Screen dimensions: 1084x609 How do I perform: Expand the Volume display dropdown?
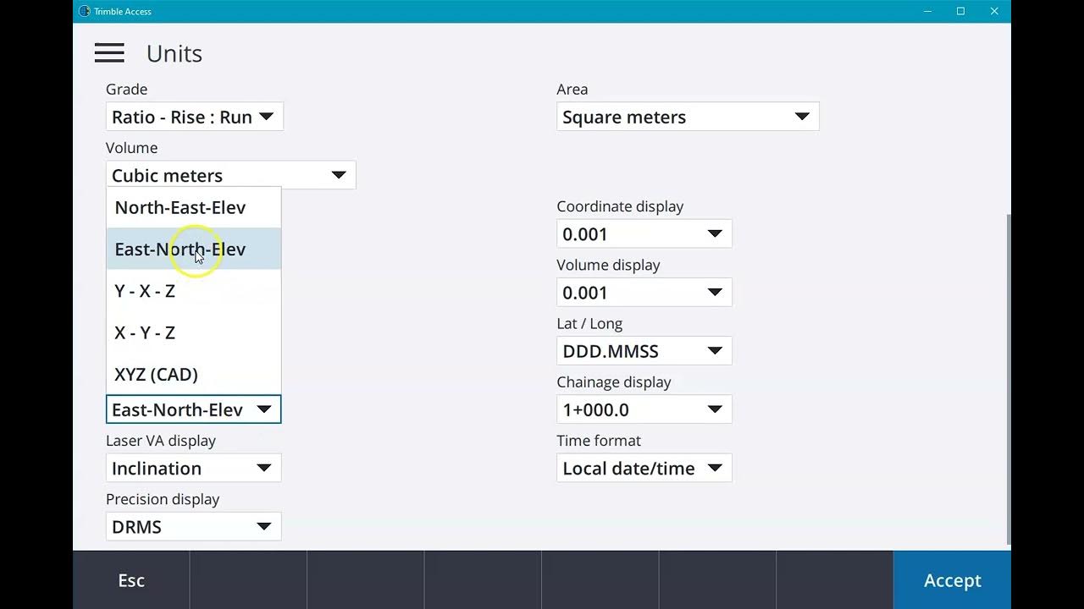[x=644, y=293]
